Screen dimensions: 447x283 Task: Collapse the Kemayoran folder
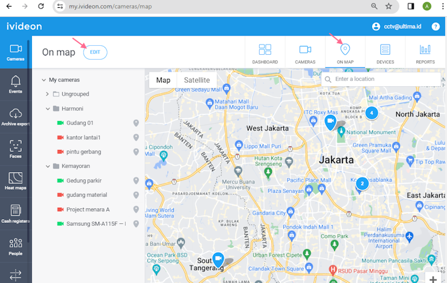point(48,166)
